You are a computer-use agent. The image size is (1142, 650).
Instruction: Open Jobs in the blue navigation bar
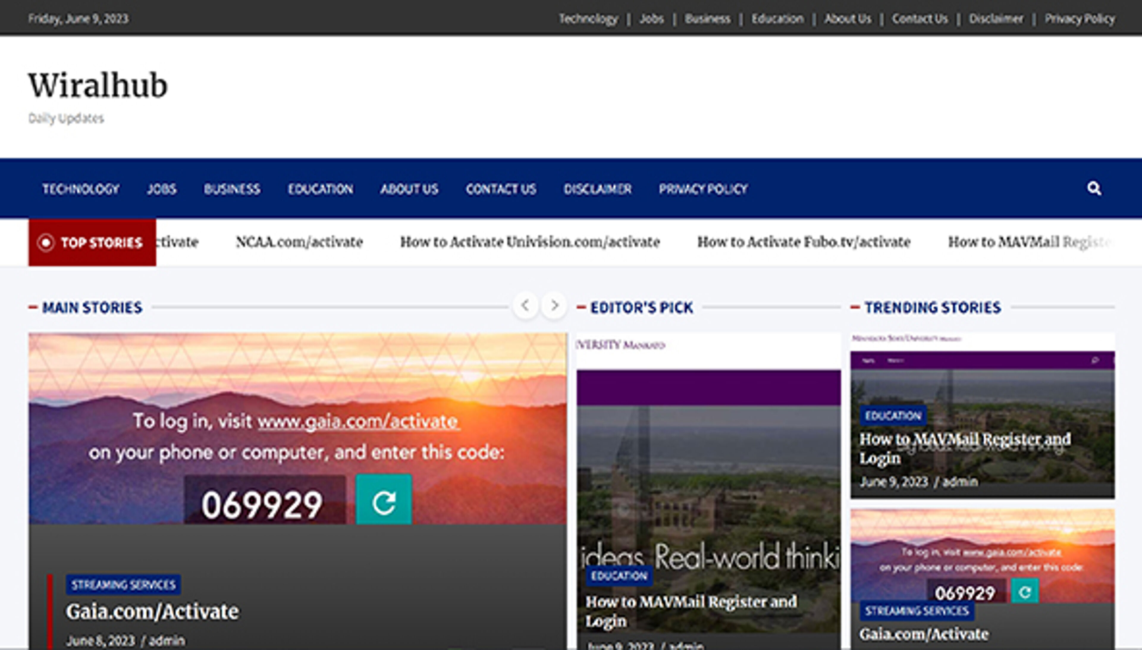(161, 189)
